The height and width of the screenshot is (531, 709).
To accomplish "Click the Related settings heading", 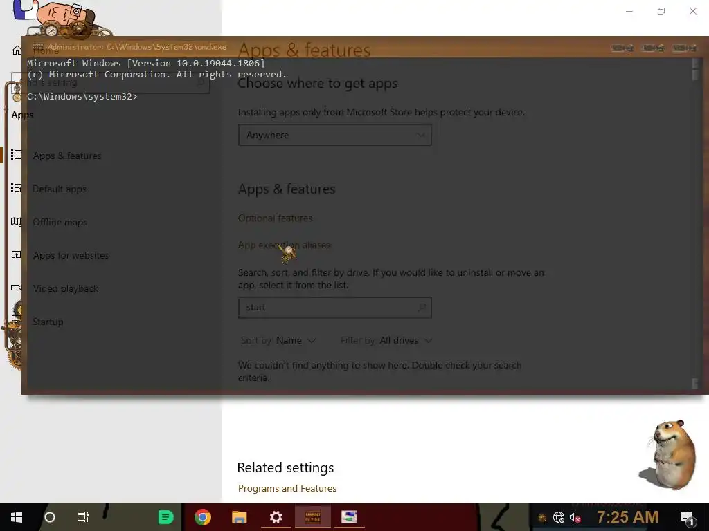I will [x=285, y=467].
